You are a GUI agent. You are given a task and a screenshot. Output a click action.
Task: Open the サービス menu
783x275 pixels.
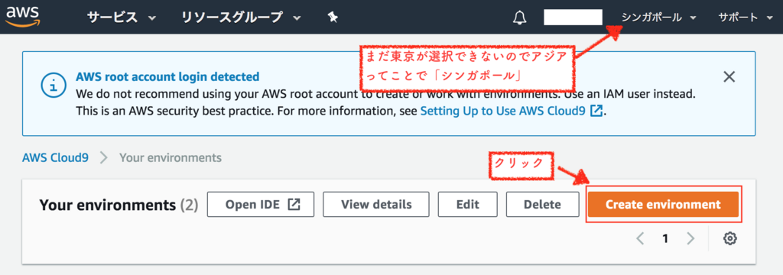pos(122,18)
